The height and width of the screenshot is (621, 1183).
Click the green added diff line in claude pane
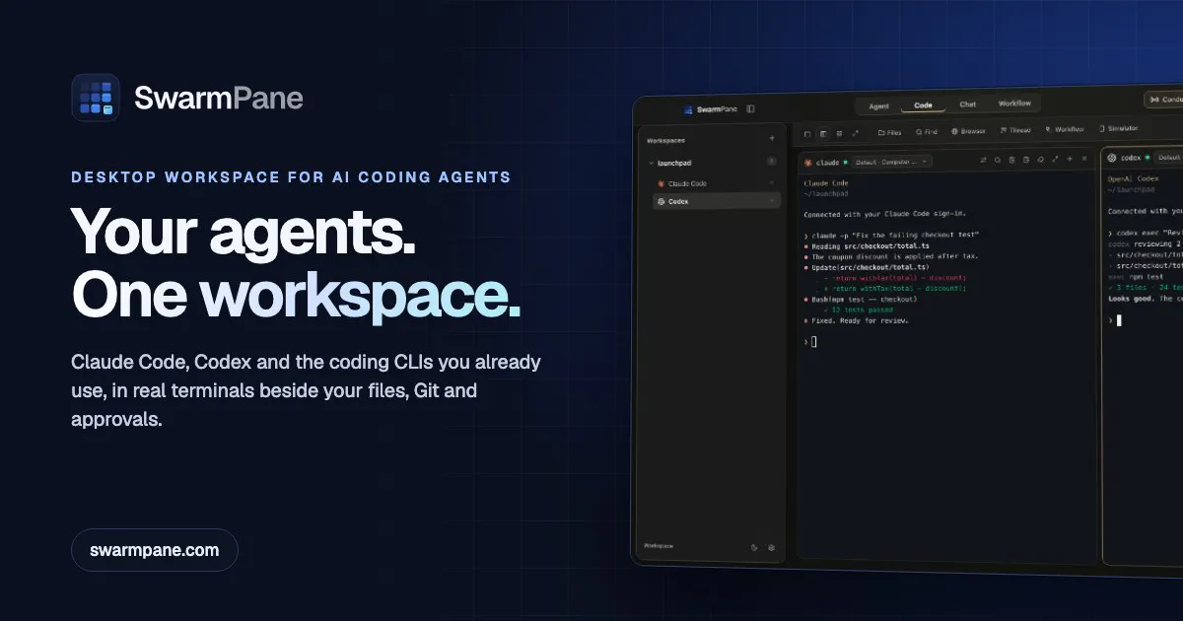[895, 288]
